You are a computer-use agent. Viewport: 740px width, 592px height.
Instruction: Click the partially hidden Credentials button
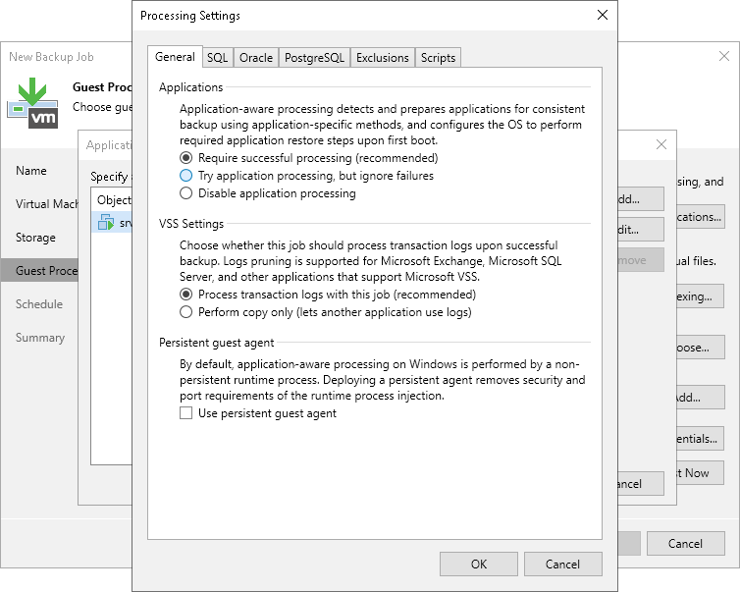[701, 439]
